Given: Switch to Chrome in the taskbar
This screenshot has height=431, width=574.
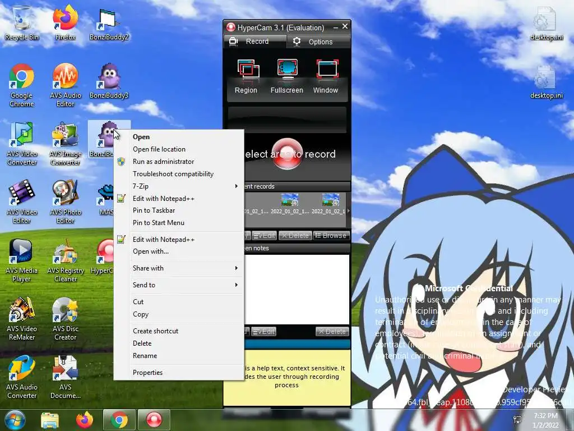Looking at the screenshot, I should 119,420.
